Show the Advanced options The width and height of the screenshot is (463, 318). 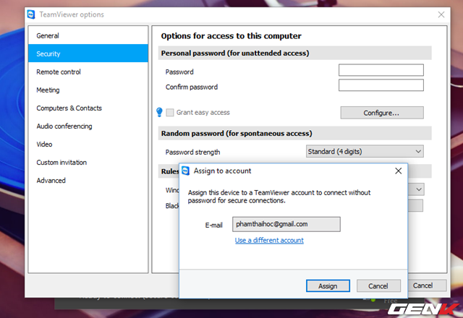[88, 180]
